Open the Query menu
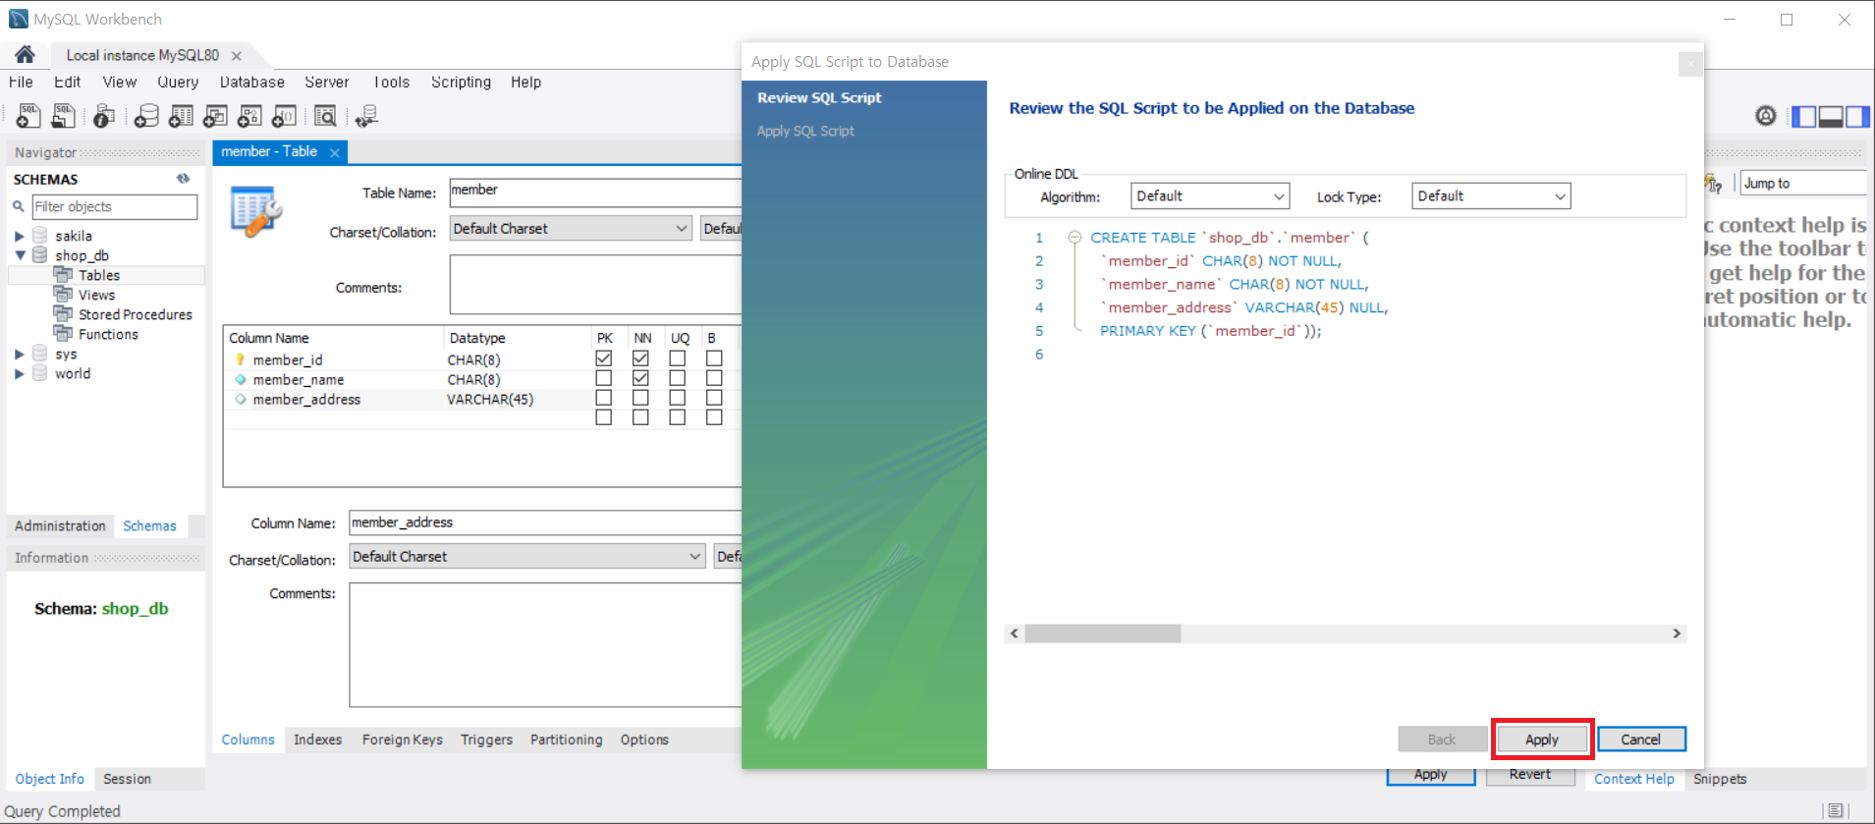Viewport: 1875px width, 824px height. pyautogui.click(x=178, y=82)
